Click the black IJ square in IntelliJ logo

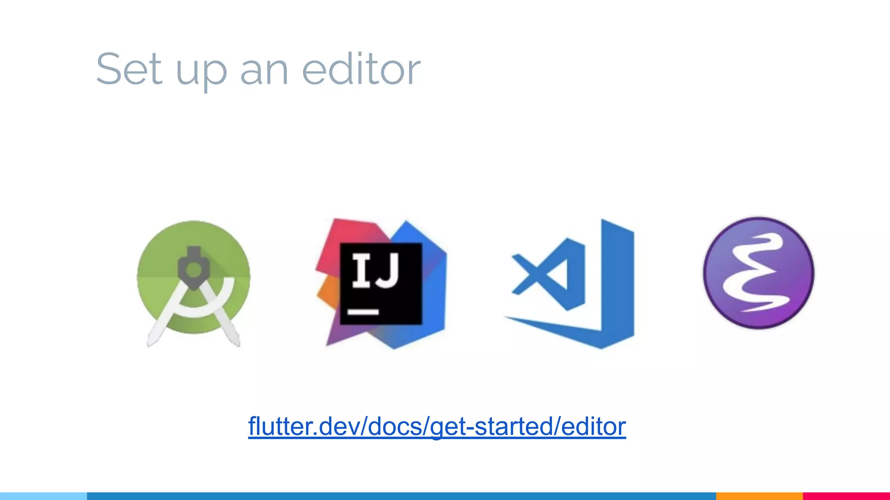point(381,283)
